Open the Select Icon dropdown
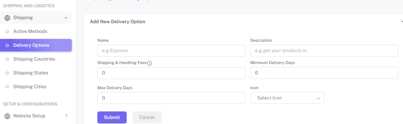403x124 pixels. click(287, 98)
